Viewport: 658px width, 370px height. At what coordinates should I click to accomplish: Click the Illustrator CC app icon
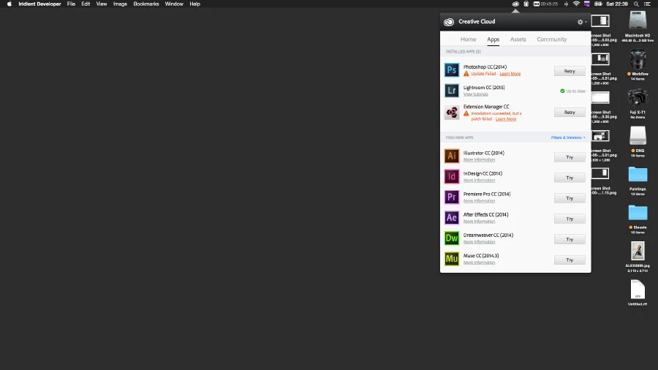[452, 156]
